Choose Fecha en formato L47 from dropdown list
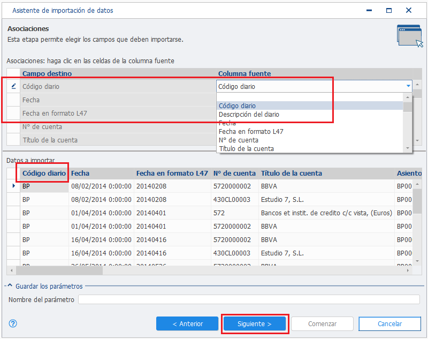This screenshot has width=428, height=339. (x=310, y=132)
